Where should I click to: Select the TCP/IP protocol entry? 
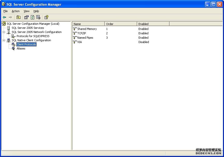point(82,33)
